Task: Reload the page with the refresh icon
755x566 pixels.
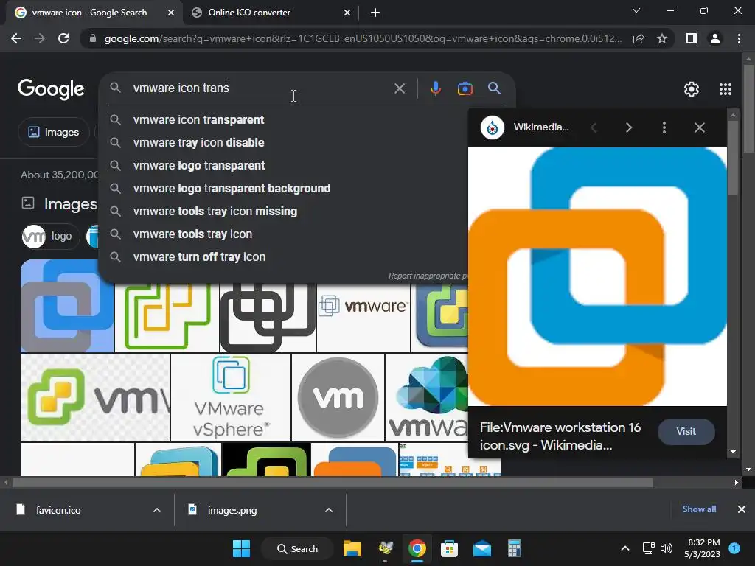Action: pos(63,38)
